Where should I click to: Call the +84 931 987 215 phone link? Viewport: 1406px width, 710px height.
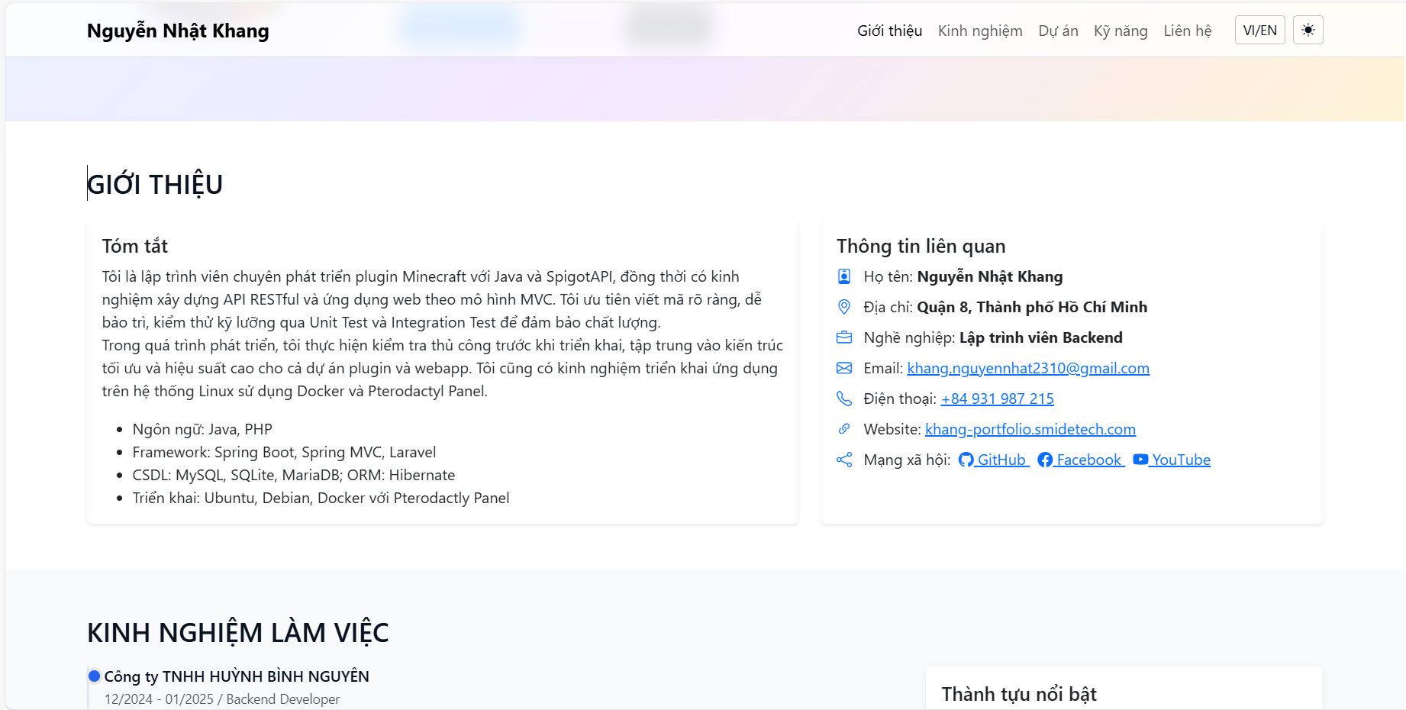point(997,399)
